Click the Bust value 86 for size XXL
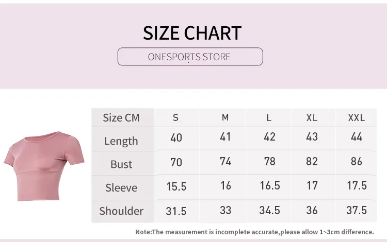This screenshot has width=387, height=242. tap(357, 162)
